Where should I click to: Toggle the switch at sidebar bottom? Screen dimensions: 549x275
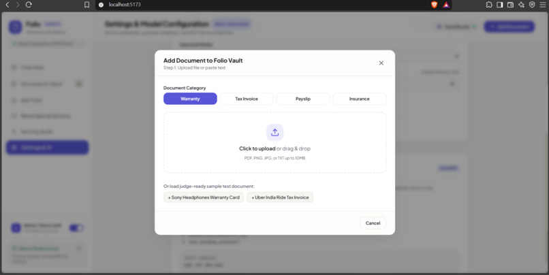(76, 228)
